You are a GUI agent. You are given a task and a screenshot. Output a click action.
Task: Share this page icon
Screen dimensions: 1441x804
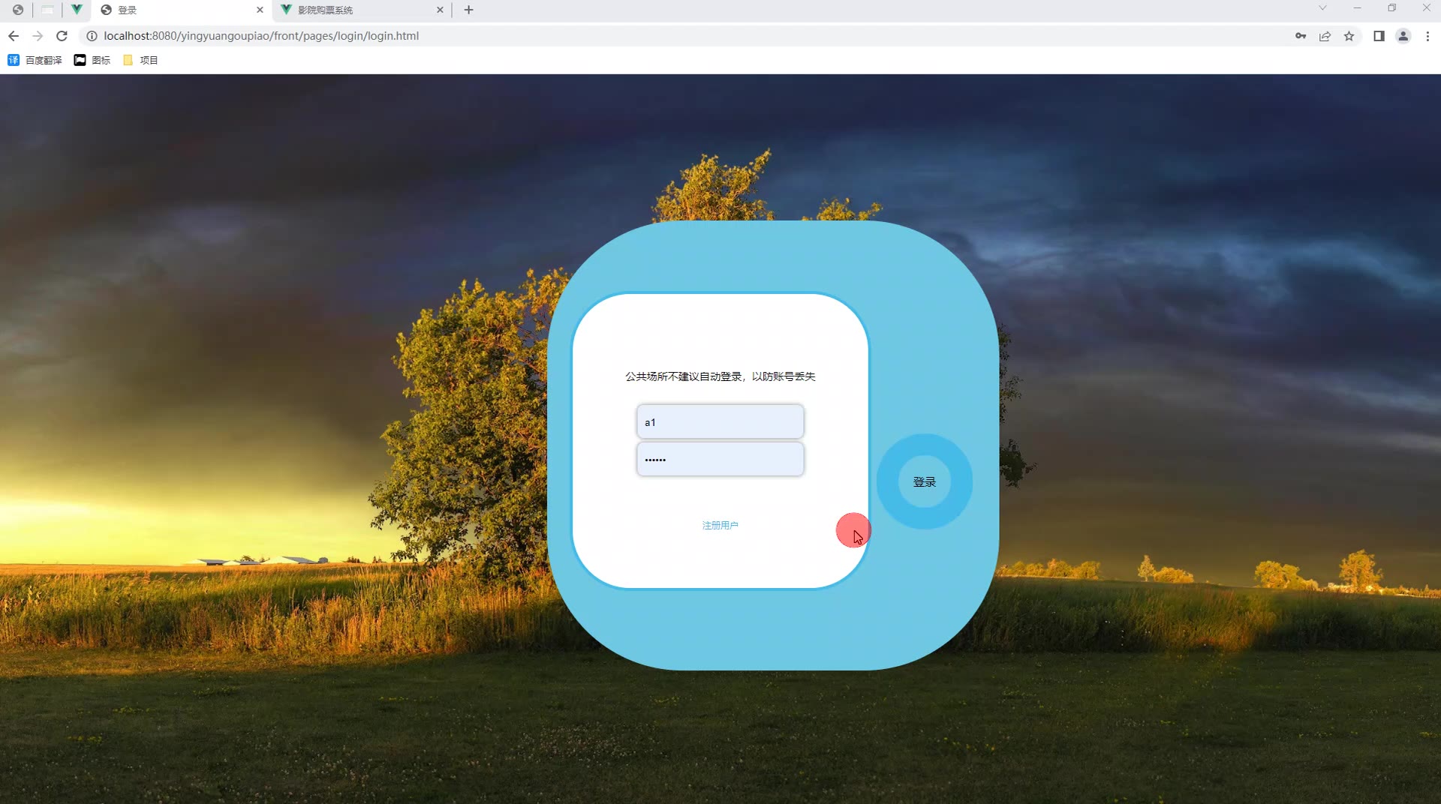click(1325, 36)
